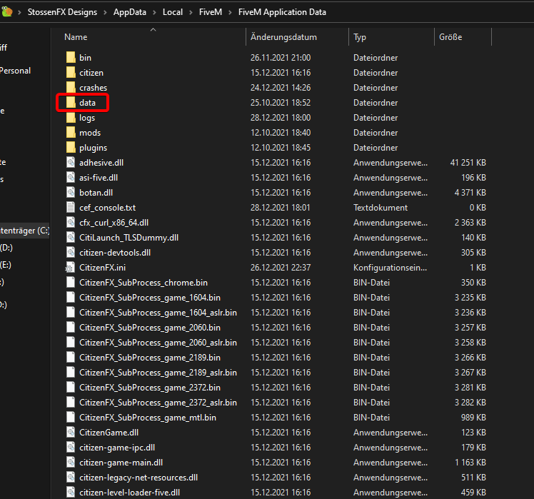Click the adhesive.dll file icon

pos(70,163)
